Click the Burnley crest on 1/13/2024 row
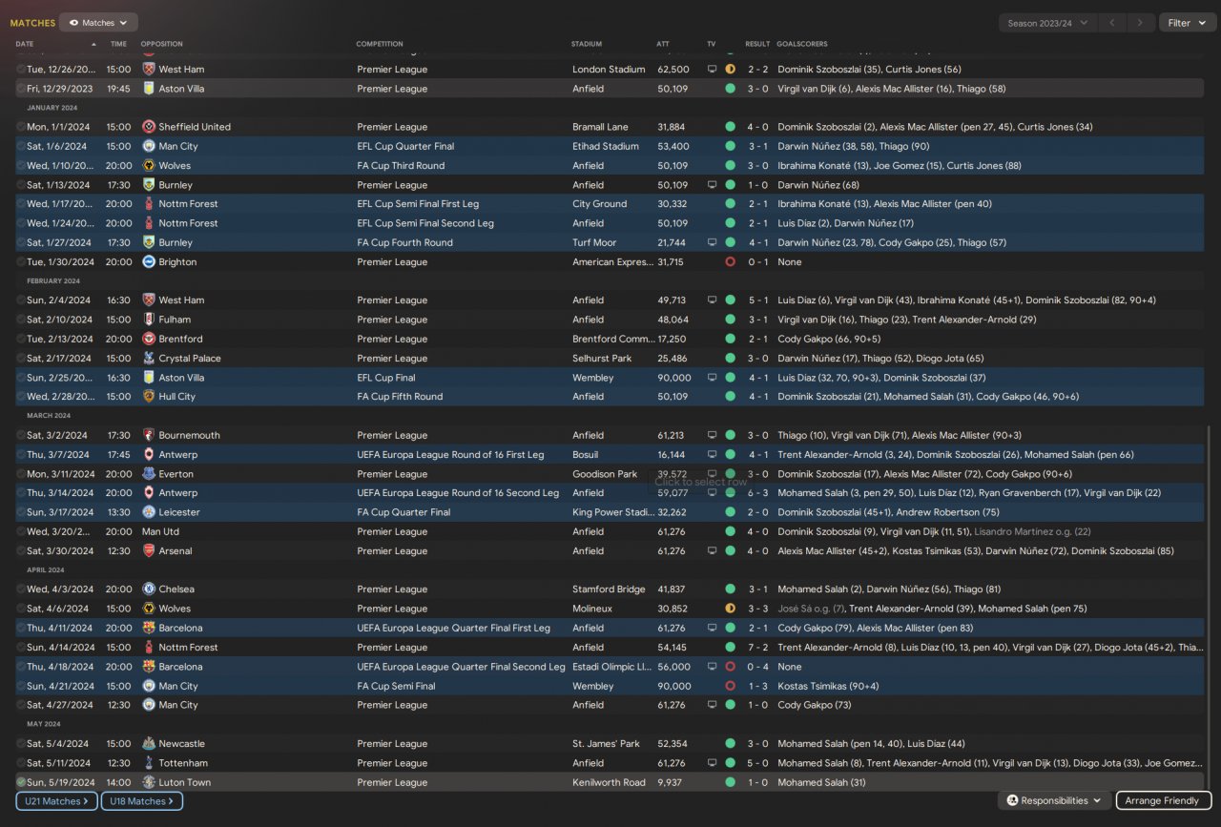 click(x=148, y=185)
